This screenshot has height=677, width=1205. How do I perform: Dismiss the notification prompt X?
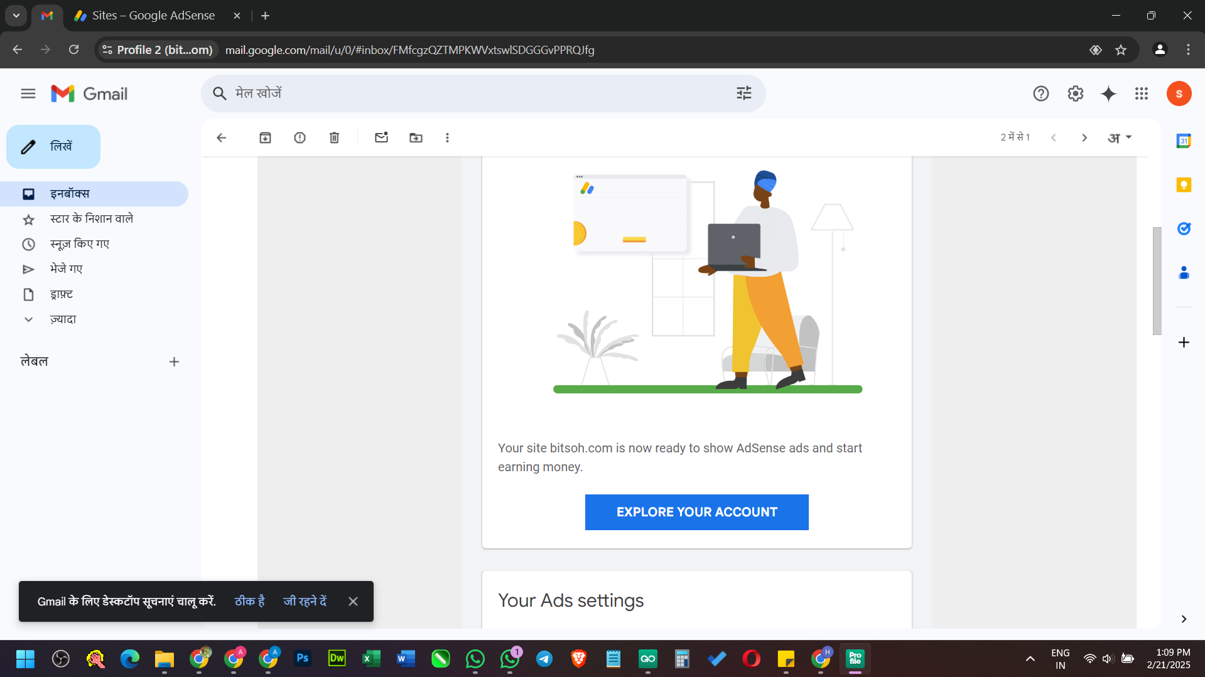[x=354, y=602]
